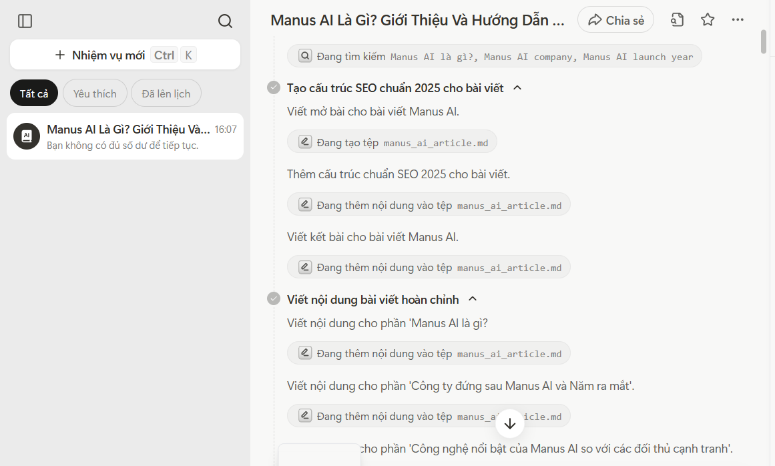Mark conversation as favorite with star icon
Screen dimensions: 775x466
(708, 20)
